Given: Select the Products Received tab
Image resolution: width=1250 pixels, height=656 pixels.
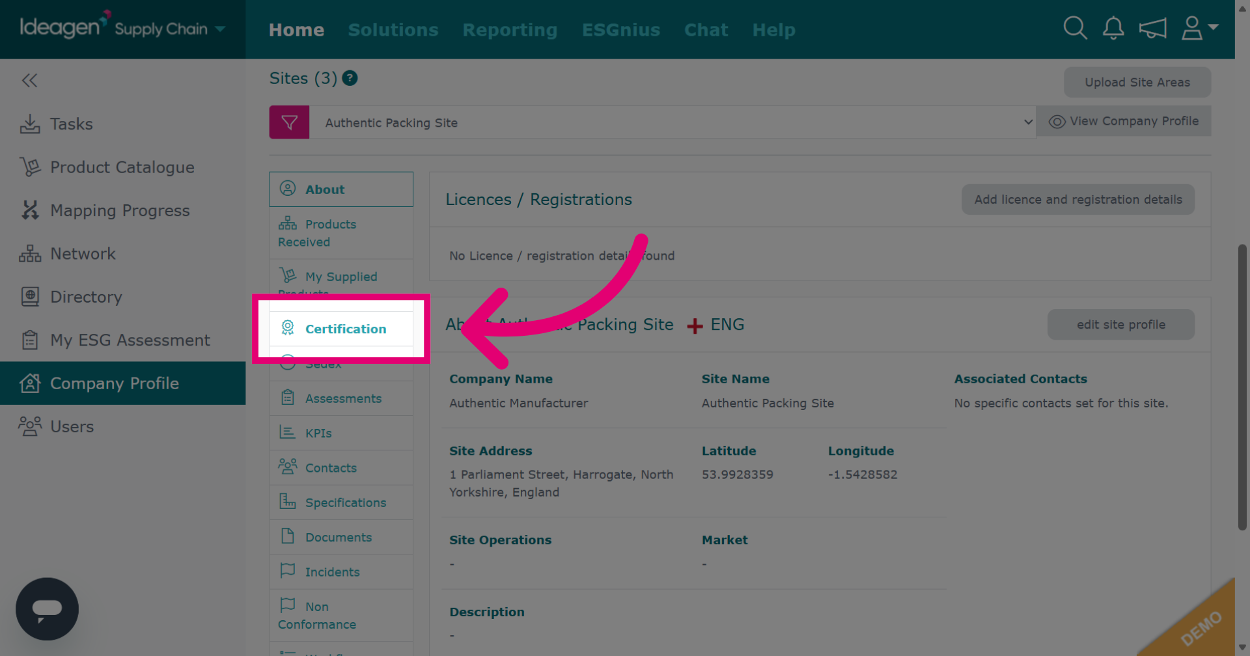Looking at the screenshot, I should click(341, 233).
